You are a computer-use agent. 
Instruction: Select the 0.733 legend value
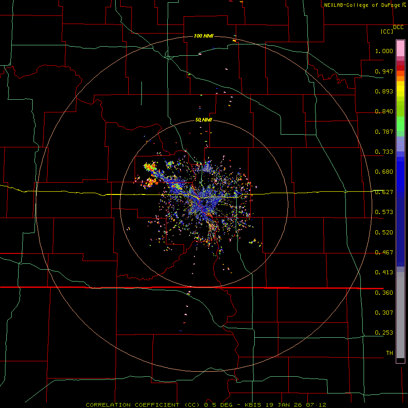click(384, 152)
